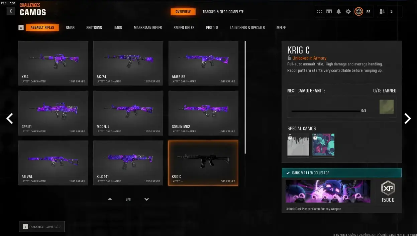
Task: Open the Tracked & Near Complete view
Action: (223, 12)
